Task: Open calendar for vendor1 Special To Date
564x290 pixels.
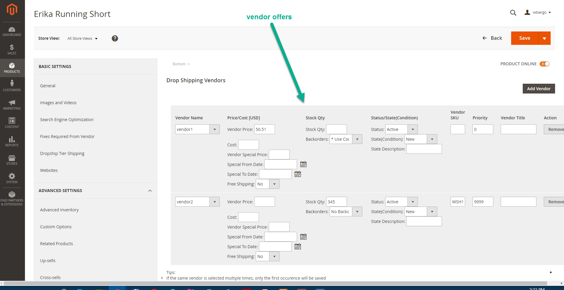Action: pos(298,174)
